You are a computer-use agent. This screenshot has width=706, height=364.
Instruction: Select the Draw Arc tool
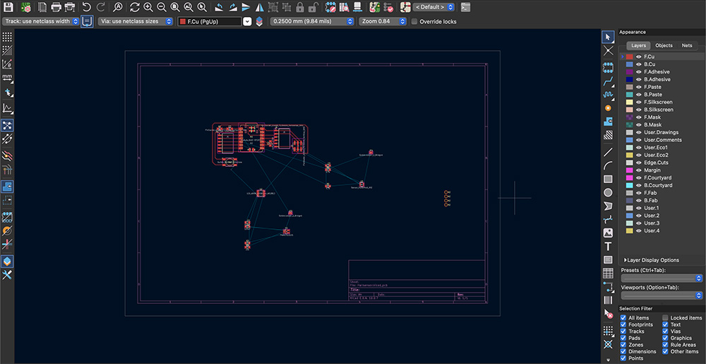tap(609, 165)
